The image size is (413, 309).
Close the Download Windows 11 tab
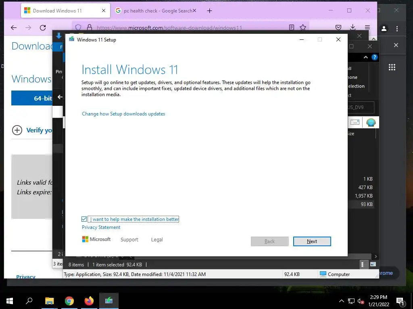pyautogui.click(x=104, y=10)
